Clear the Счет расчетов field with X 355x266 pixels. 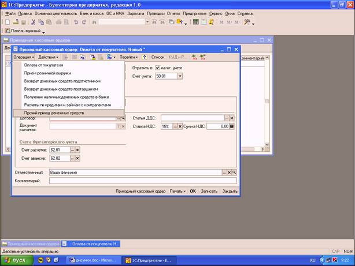(77, 149)
